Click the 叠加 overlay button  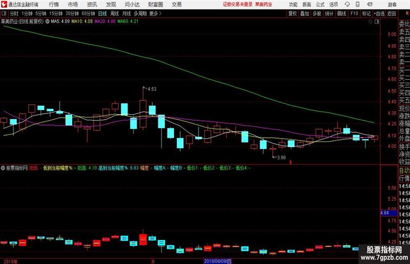pyautogui.click(x=305, y=14)
